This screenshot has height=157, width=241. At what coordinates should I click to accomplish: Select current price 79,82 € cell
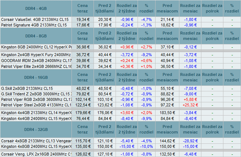coord(83,94)
